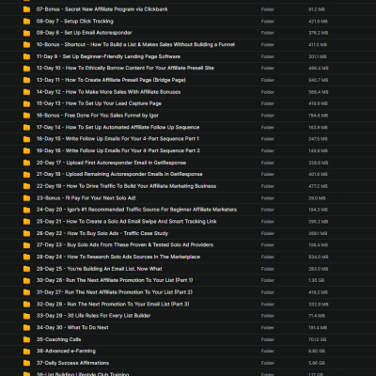This screenshot has width=376, height=376.
Task: Click folder icon for 37-Daily Success Affirmations
Action: tap(27, 364)
